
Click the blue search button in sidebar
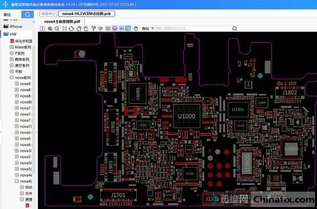(27, 15)
